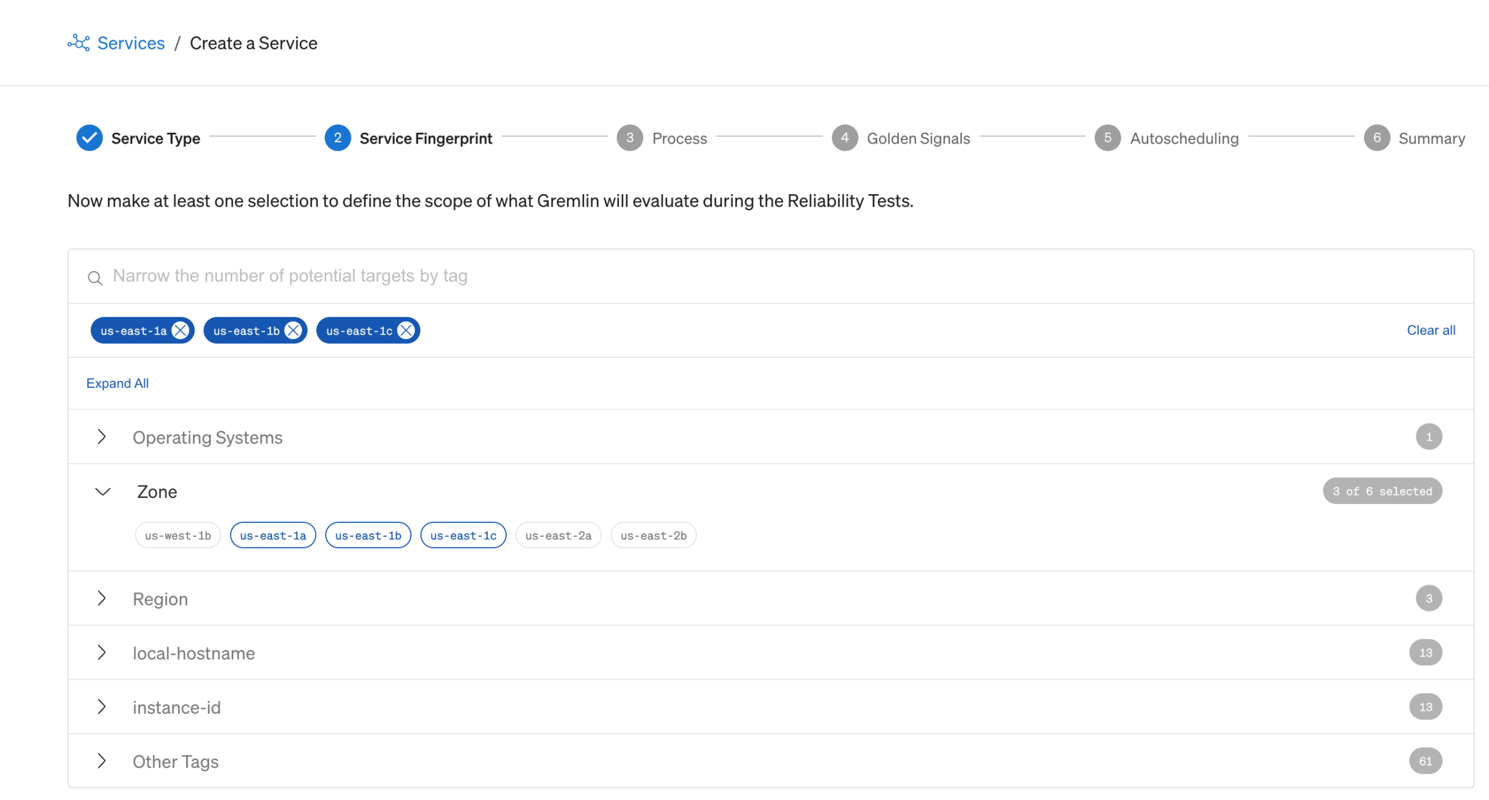Click the tag narrowing search field
Image resolution: width=1489 pixels, height=800 pixels.
417,276
